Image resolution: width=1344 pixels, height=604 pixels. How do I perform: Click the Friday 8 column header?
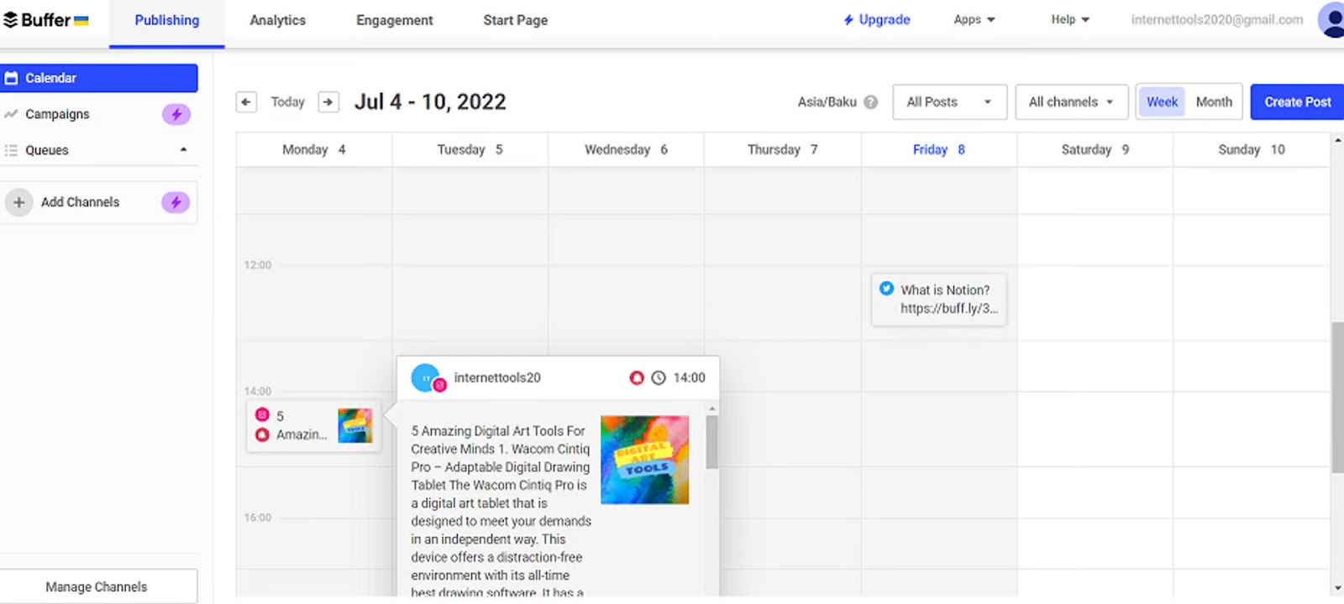pyautogui.click(x=938, y=149)
